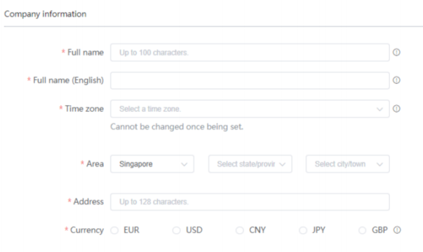The image size is (423, 252).
Task: Focus the Address input field
Action: 250,202
